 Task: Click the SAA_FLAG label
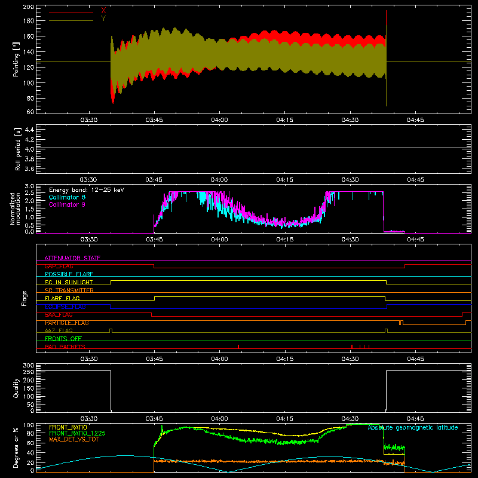59,315
